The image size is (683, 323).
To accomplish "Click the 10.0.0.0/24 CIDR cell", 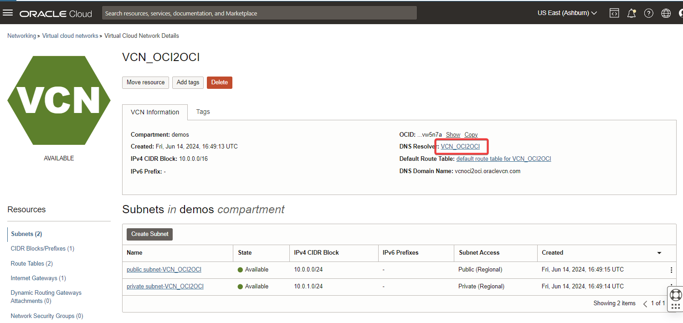I will pyautogui.click(x=308, y=270).
